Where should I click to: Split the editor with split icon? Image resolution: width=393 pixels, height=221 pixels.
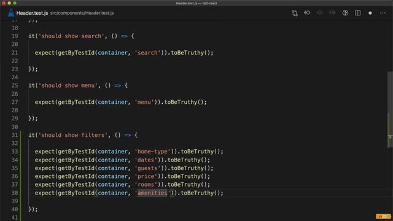357,13
